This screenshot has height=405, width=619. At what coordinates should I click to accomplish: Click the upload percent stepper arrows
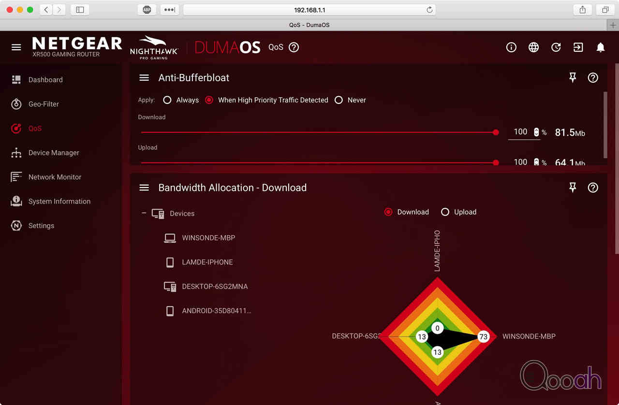(536, 162)
